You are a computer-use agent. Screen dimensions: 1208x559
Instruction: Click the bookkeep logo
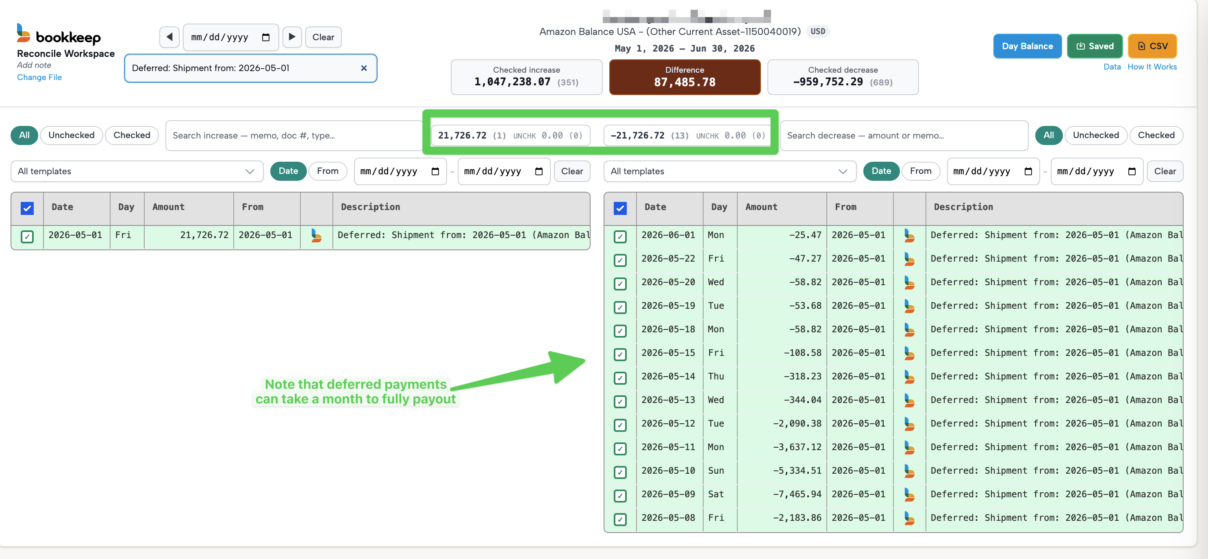pos(59,35)
